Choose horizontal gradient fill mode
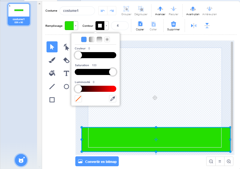This screenshot has height=169, width=240. tap(92, 39)
